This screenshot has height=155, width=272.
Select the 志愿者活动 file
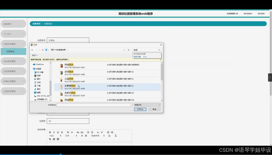point(107,87)
